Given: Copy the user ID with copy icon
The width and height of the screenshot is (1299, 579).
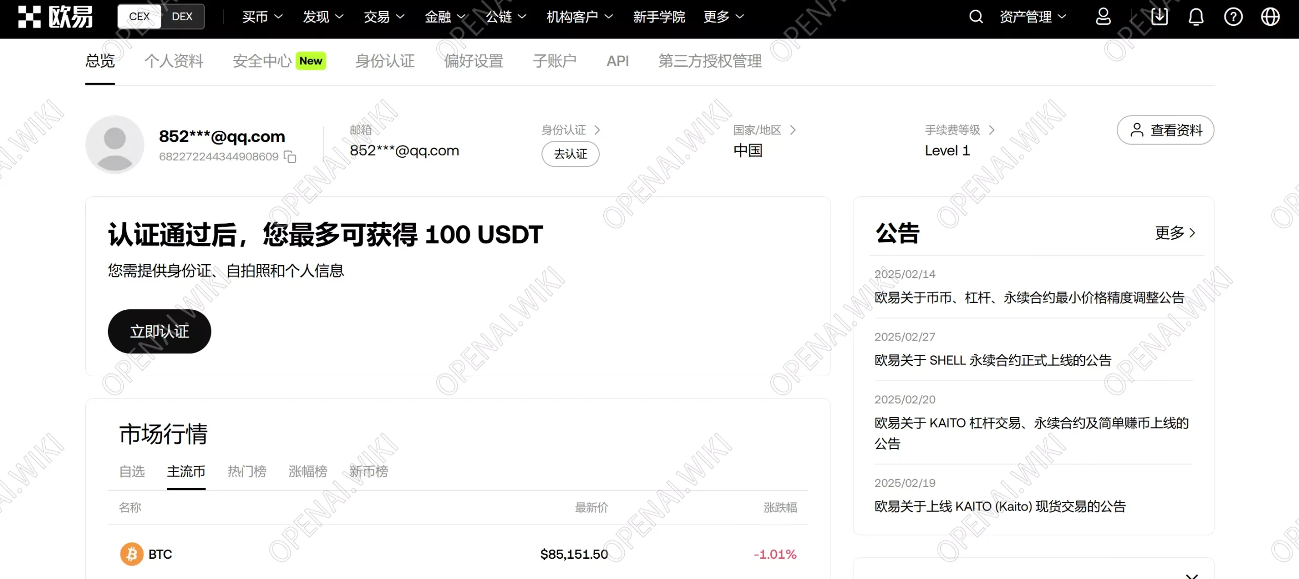Looking at the screenshot, I should click(290, 157).
